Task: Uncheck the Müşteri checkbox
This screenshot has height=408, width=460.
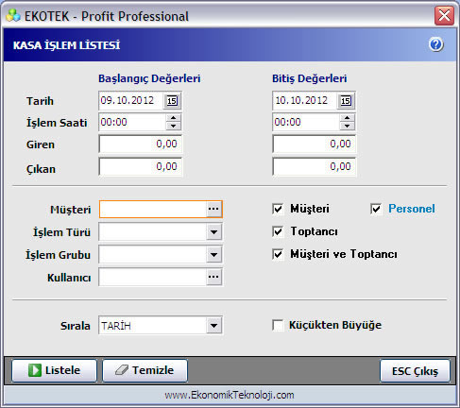Action: (x=278, y=209)
